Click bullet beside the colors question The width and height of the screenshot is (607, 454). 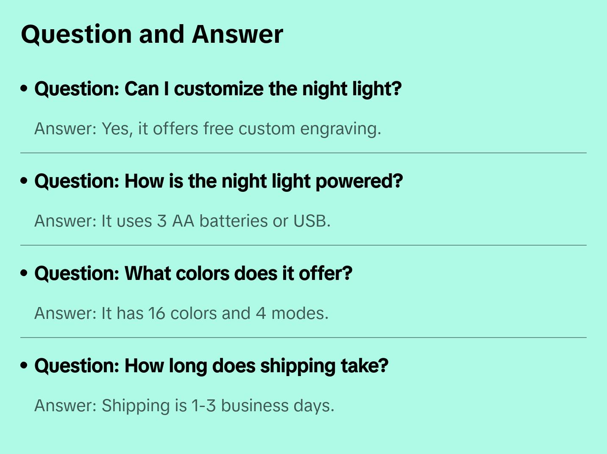click(24, 274)
